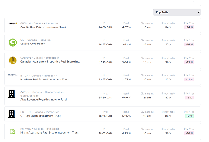Click the -16 % one-year price badge
209x142 pixels.
189,133
